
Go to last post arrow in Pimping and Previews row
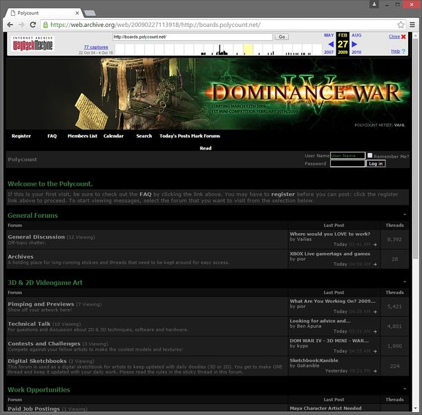375,312
